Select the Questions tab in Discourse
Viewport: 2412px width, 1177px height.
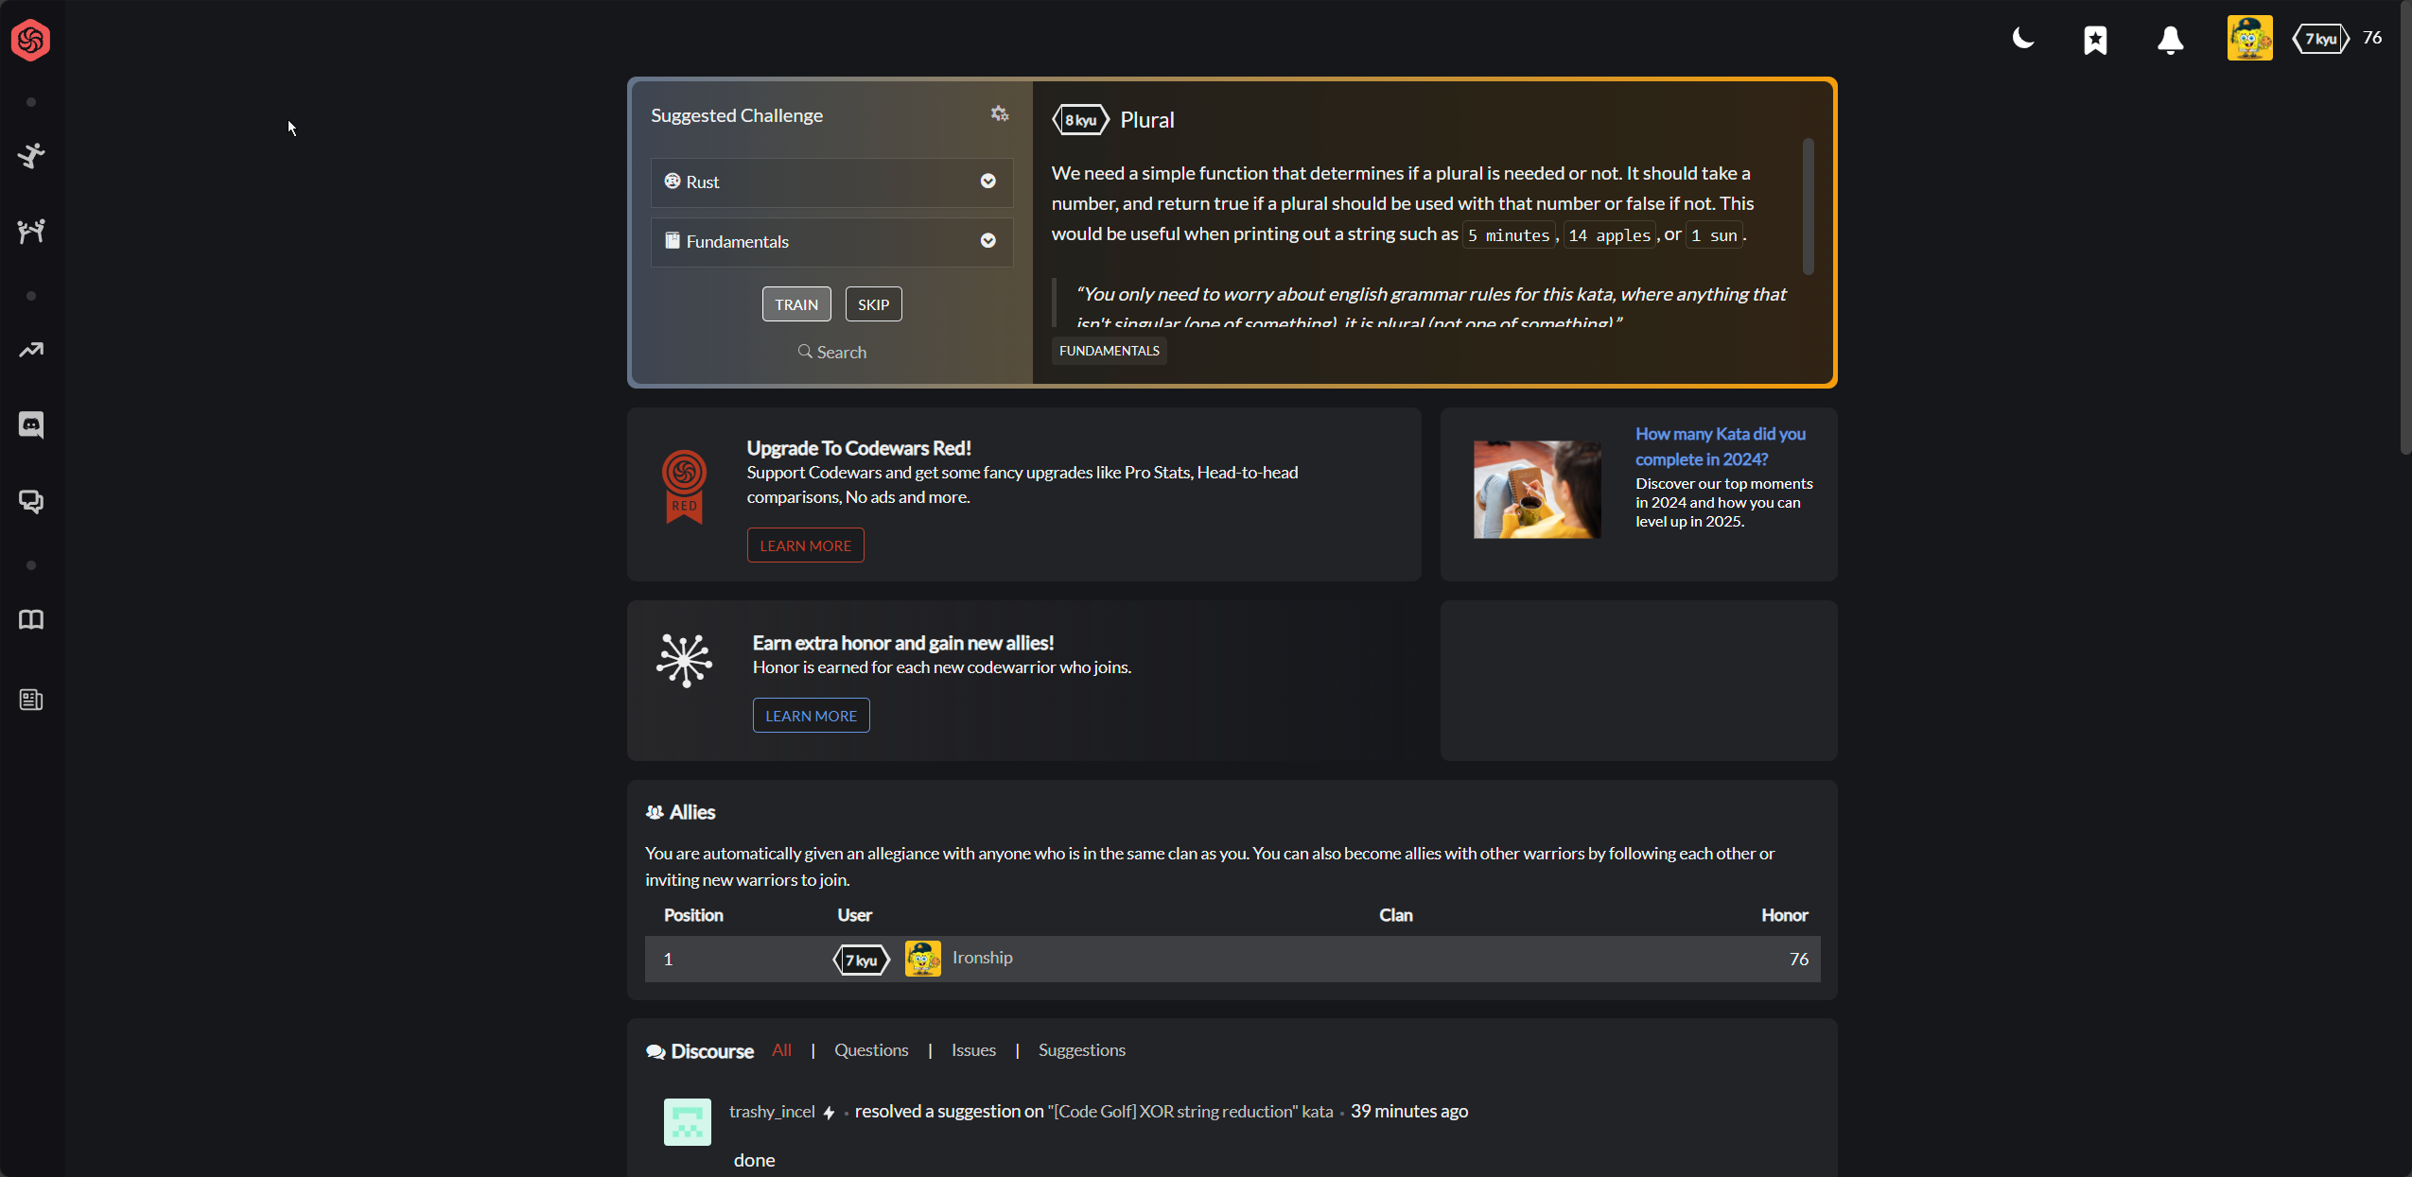pyautogui.click(x=871, y=1050)
